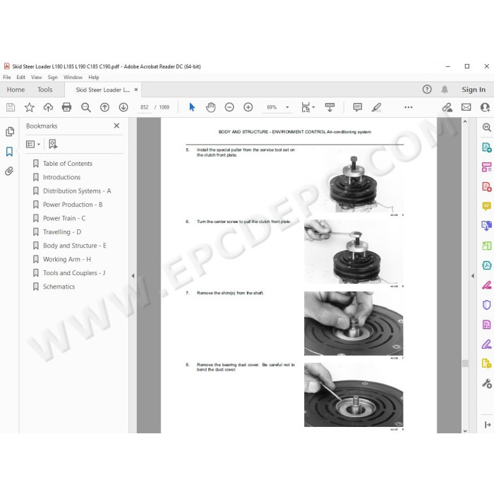Open the File menu

pyautogui.click(x=7, y=77)
